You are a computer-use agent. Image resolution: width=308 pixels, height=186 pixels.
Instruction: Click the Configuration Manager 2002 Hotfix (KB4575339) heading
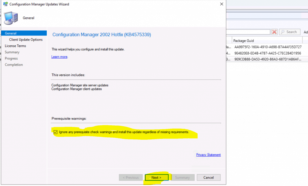coord(102,35)
